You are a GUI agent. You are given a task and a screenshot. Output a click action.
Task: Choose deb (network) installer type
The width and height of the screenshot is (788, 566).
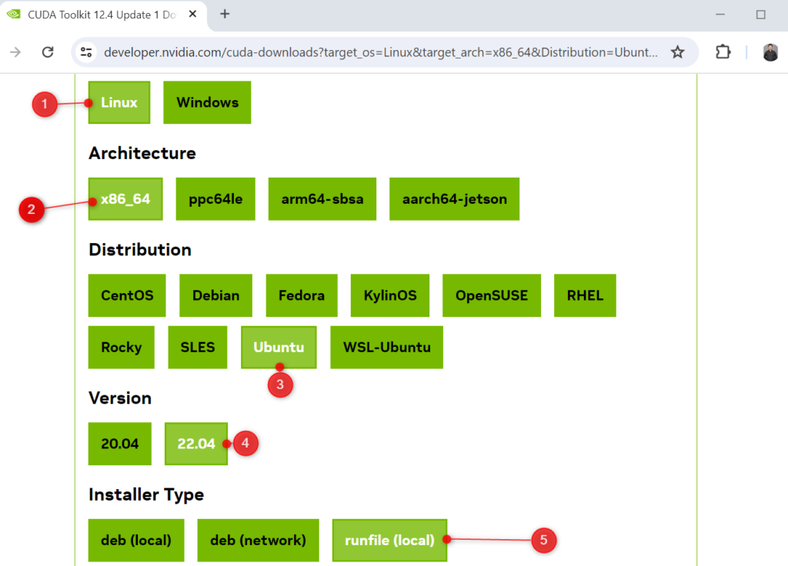(258, 540)
